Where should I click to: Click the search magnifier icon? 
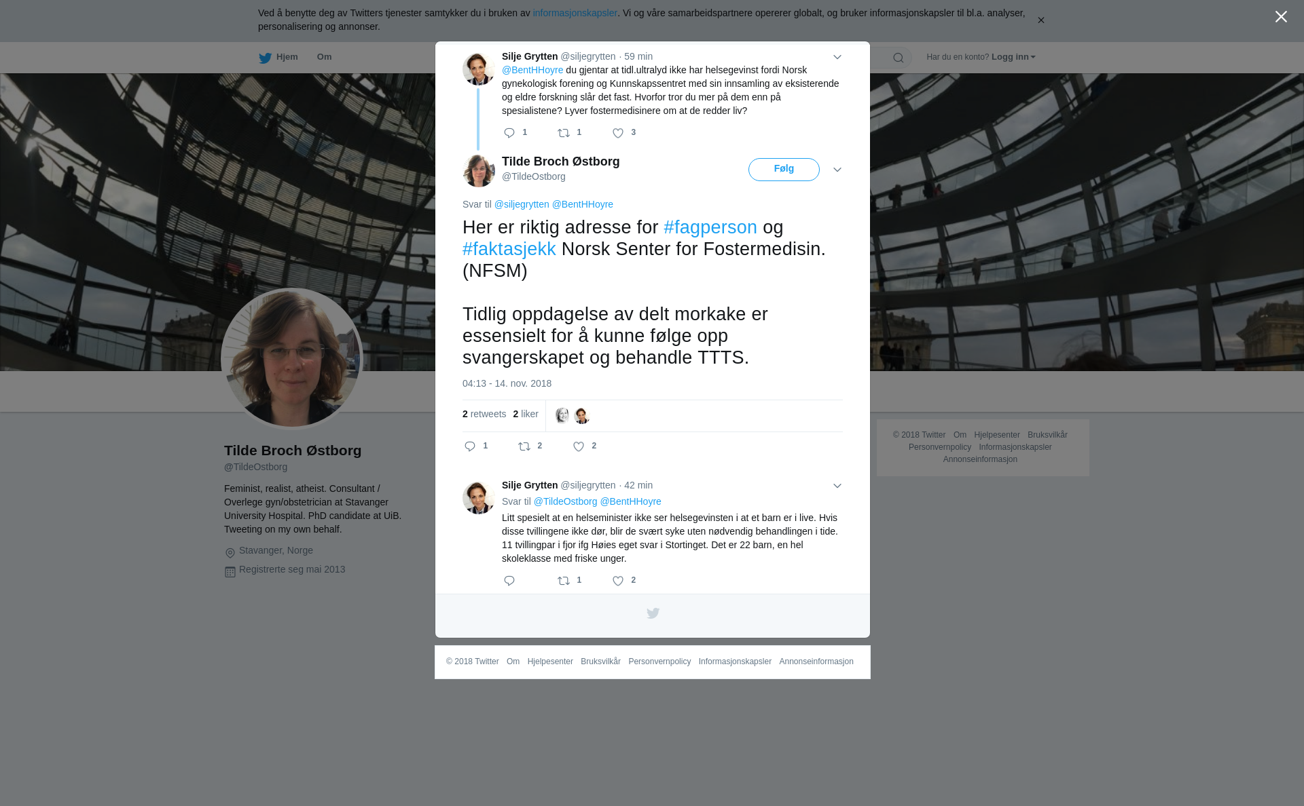click(x=899, y=58)
